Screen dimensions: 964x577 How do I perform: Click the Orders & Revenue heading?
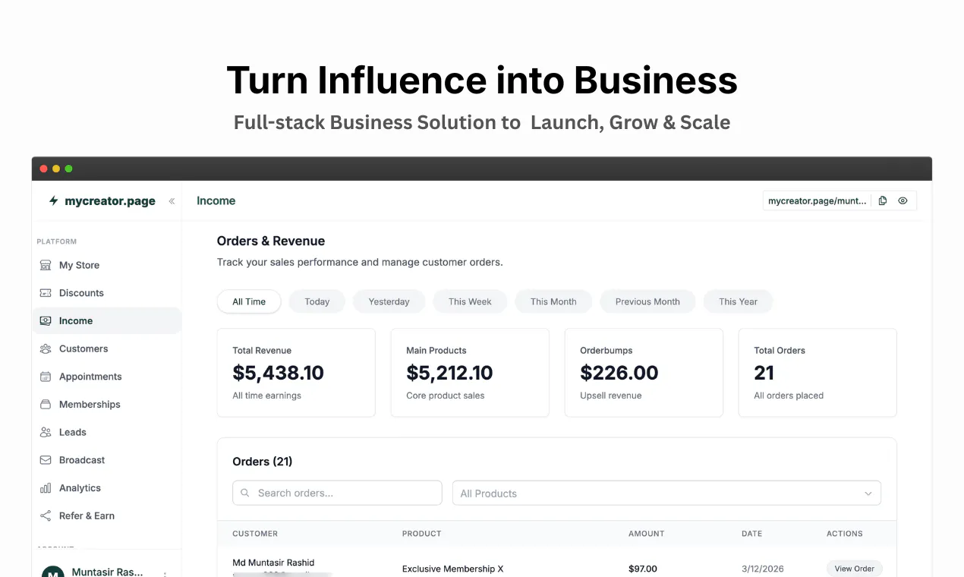(x=271, y=241)
